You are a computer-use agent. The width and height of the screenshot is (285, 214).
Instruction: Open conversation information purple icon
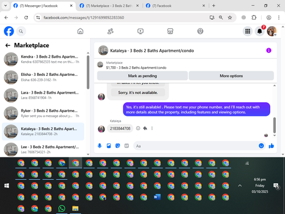tap(268, 50)
